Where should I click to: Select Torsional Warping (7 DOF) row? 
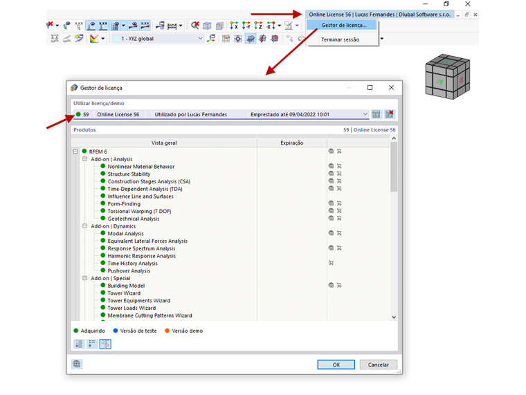pos(139,211)
